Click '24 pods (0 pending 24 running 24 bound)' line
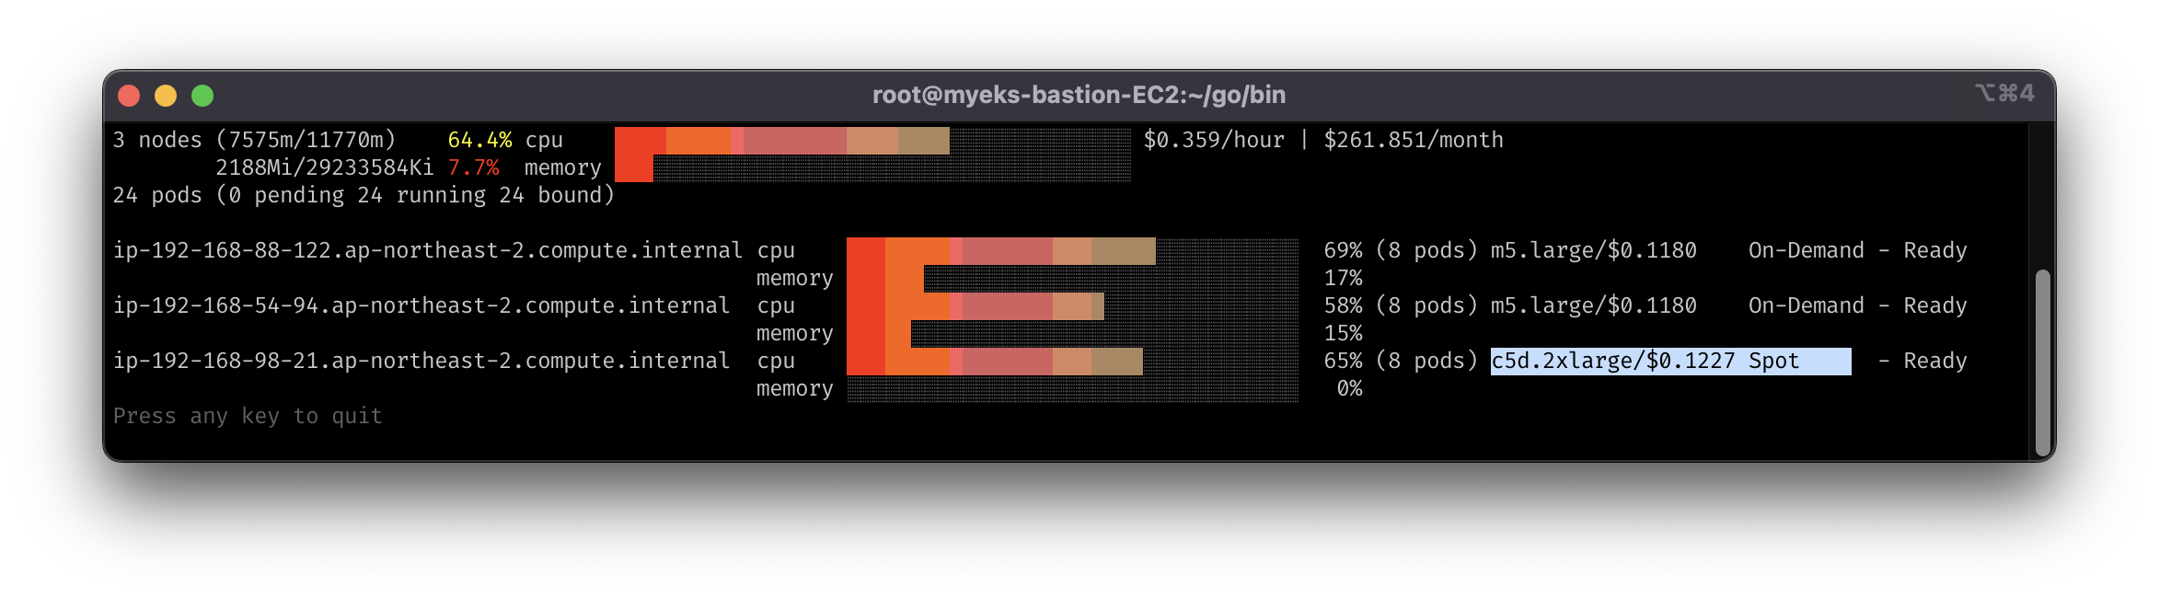This screenshot has height=598, width=2159. 364,195
